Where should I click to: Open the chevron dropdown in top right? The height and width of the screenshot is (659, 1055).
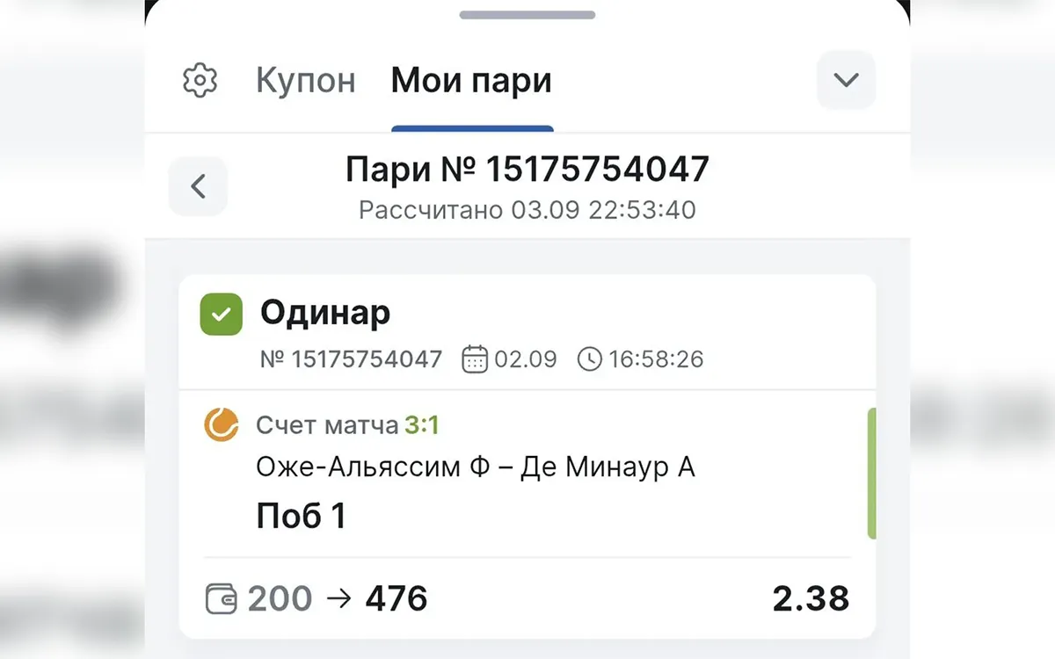click(846, 80)
